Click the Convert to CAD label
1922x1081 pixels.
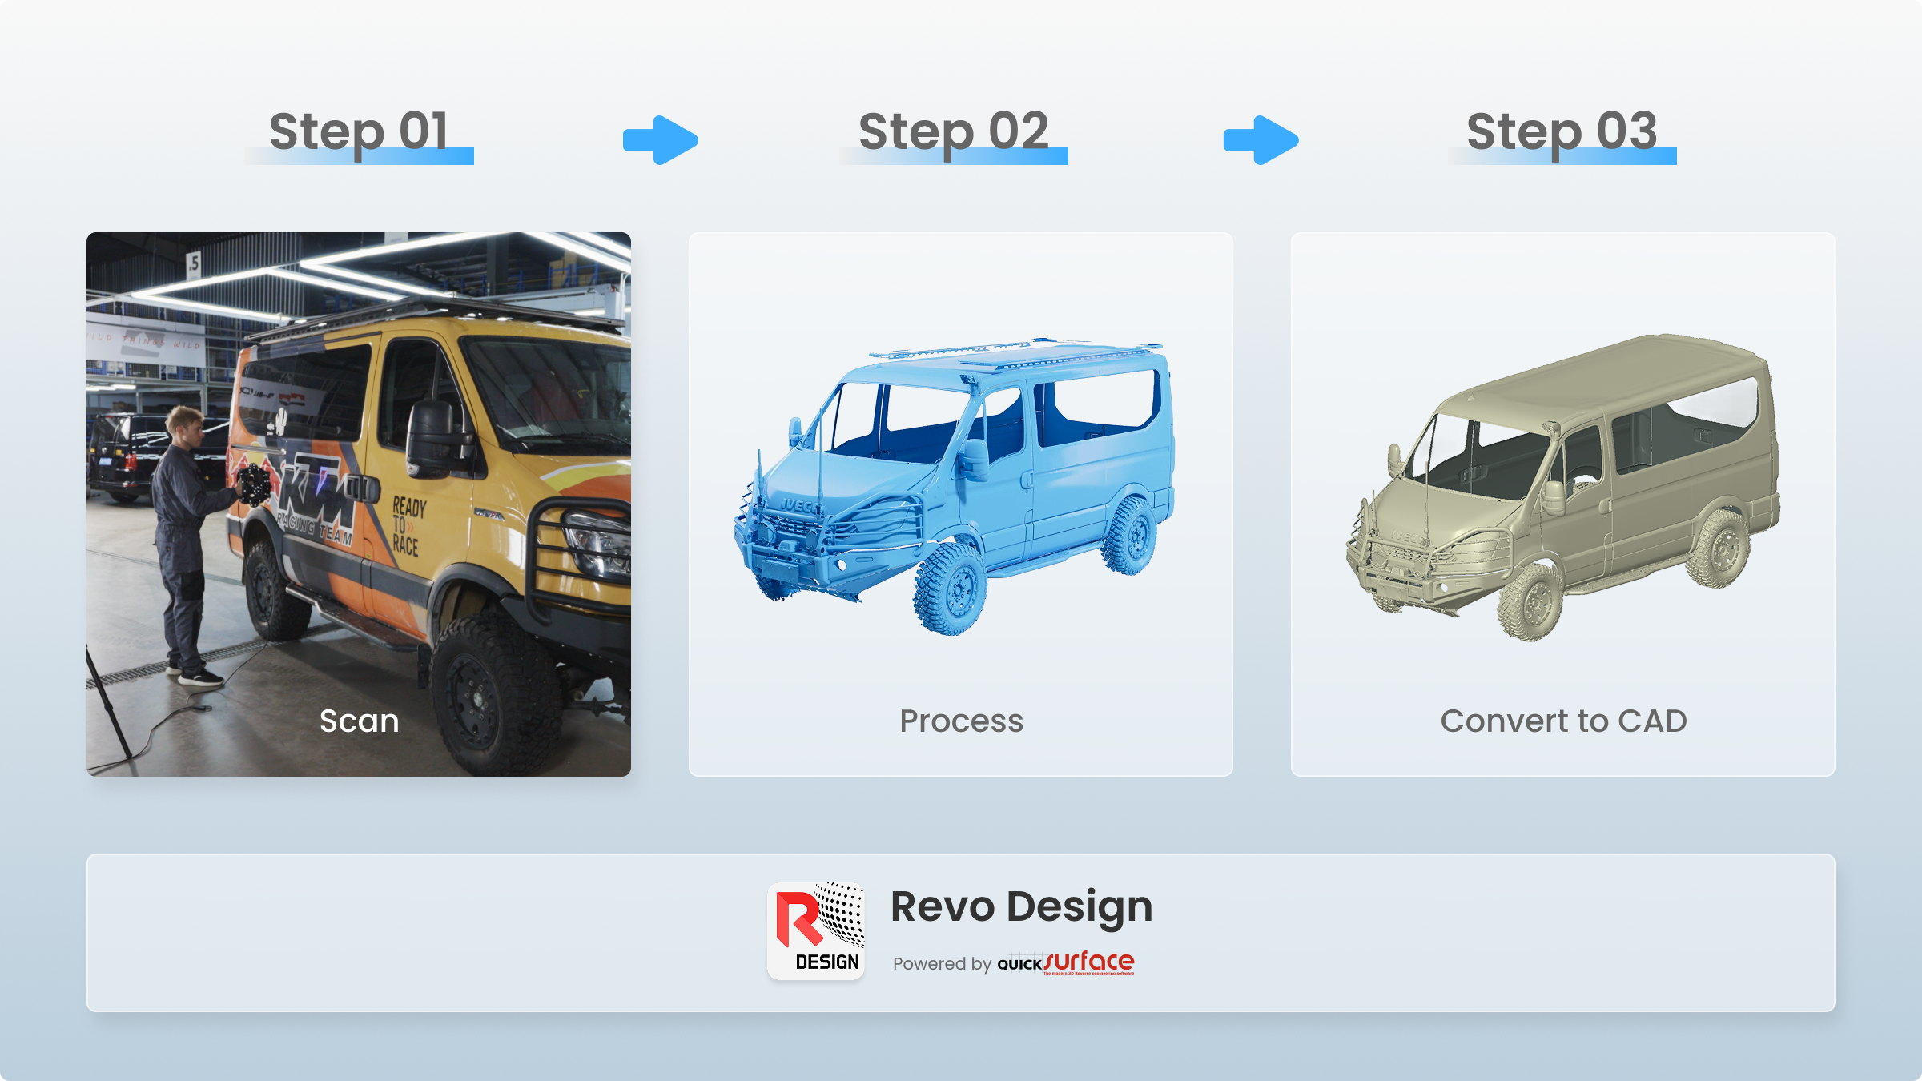(x=1563, y=721)
